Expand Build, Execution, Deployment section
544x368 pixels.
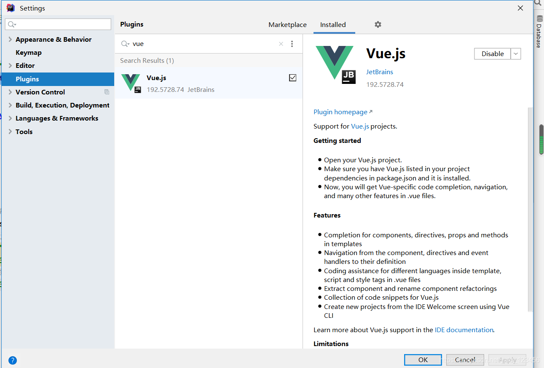click(10, 105)
